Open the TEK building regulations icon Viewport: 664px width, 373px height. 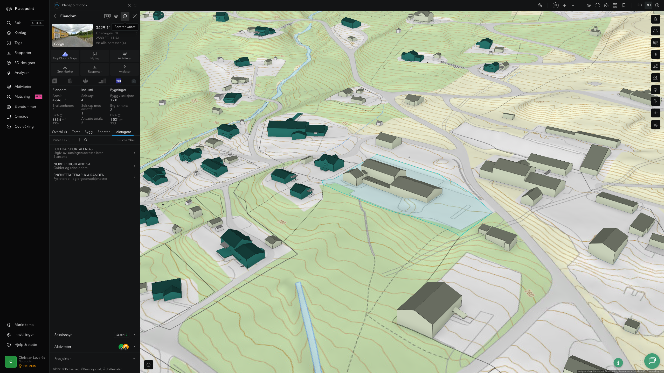click(119, 81)
